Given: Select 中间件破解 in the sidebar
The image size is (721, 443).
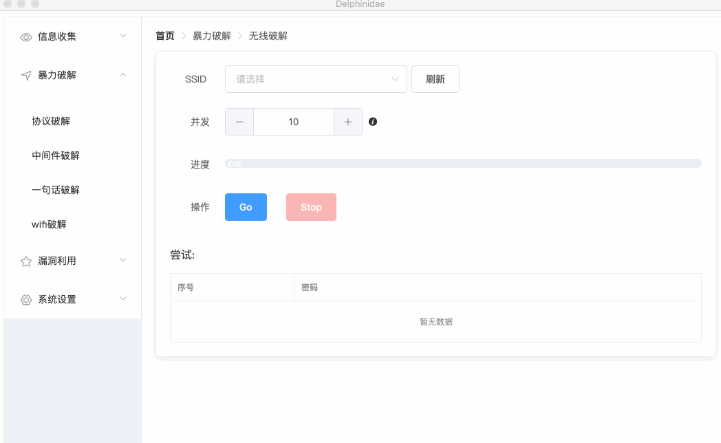Looking at the screenshot, I should pos(56,155).
